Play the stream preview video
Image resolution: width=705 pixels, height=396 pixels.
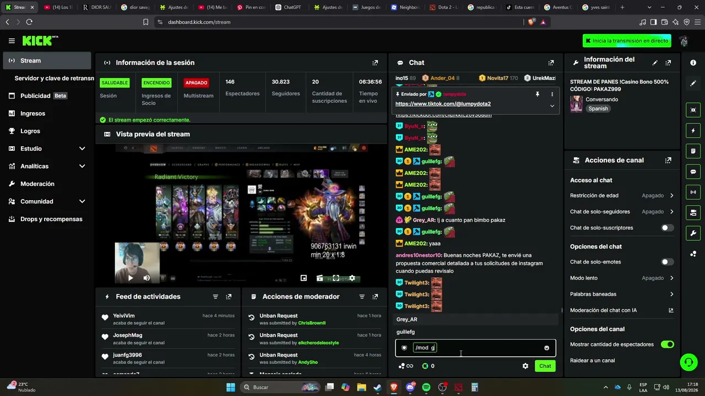click(x=131, y=278)
